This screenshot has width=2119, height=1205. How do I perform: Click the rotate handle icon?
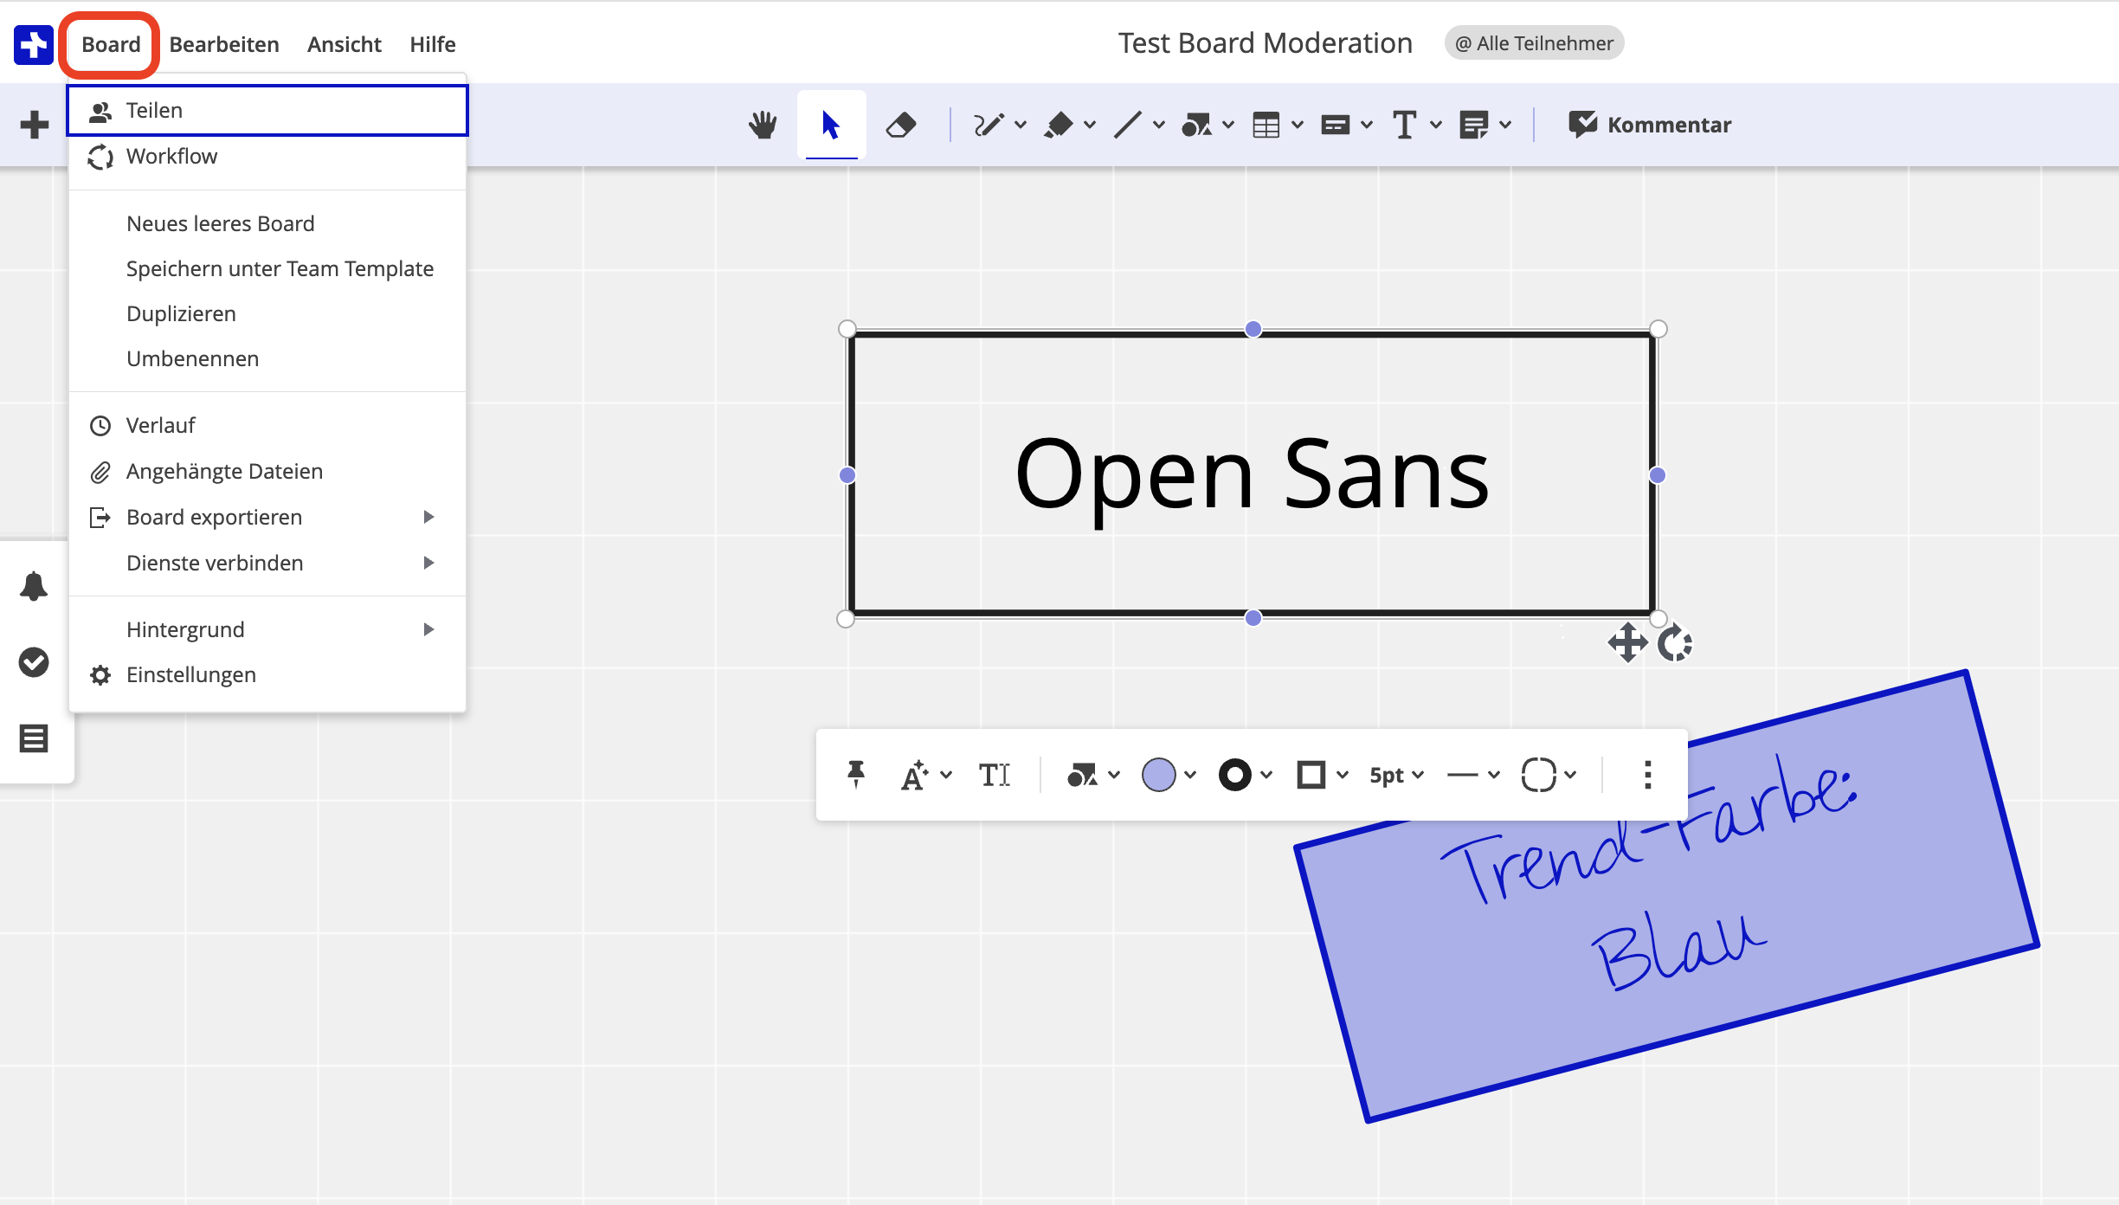(1675, 643)
